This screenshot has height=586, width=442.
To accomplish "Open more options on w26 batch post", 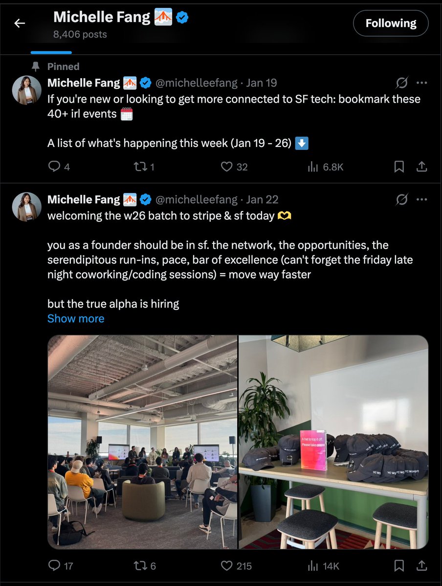I will coord(421,199).
